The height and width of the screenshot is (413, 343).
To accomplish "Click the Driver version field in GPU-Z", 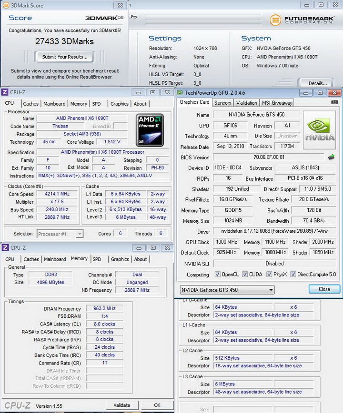I will [274, 231].
